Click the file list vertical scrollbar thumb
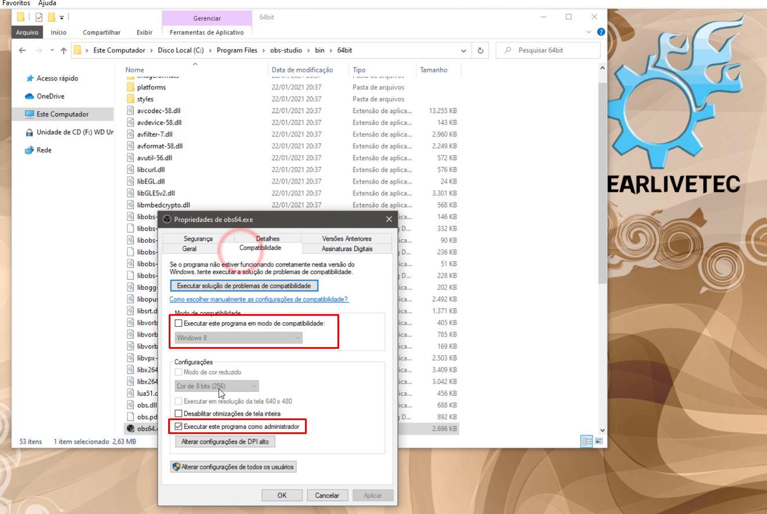 pyautogui.click(x=602, y=183)
